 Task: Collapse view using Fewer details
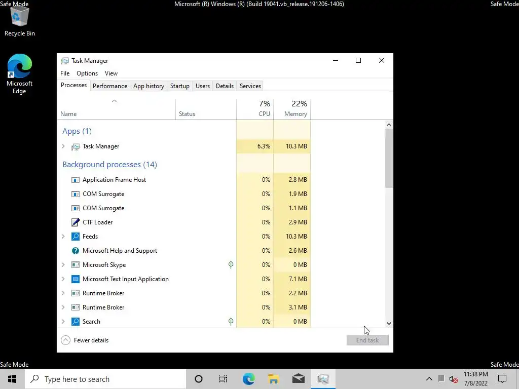(85, 340)
